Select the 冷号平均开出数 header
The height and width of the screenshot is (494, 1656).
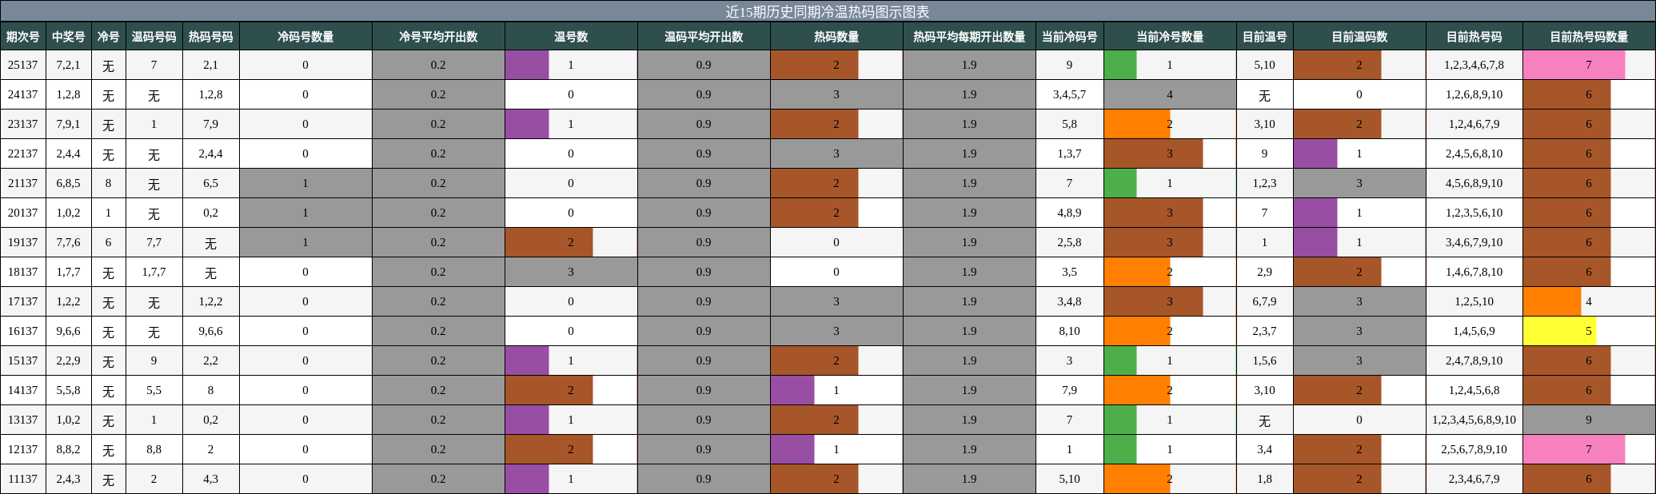pyautogui.click(x=438, y=36)
